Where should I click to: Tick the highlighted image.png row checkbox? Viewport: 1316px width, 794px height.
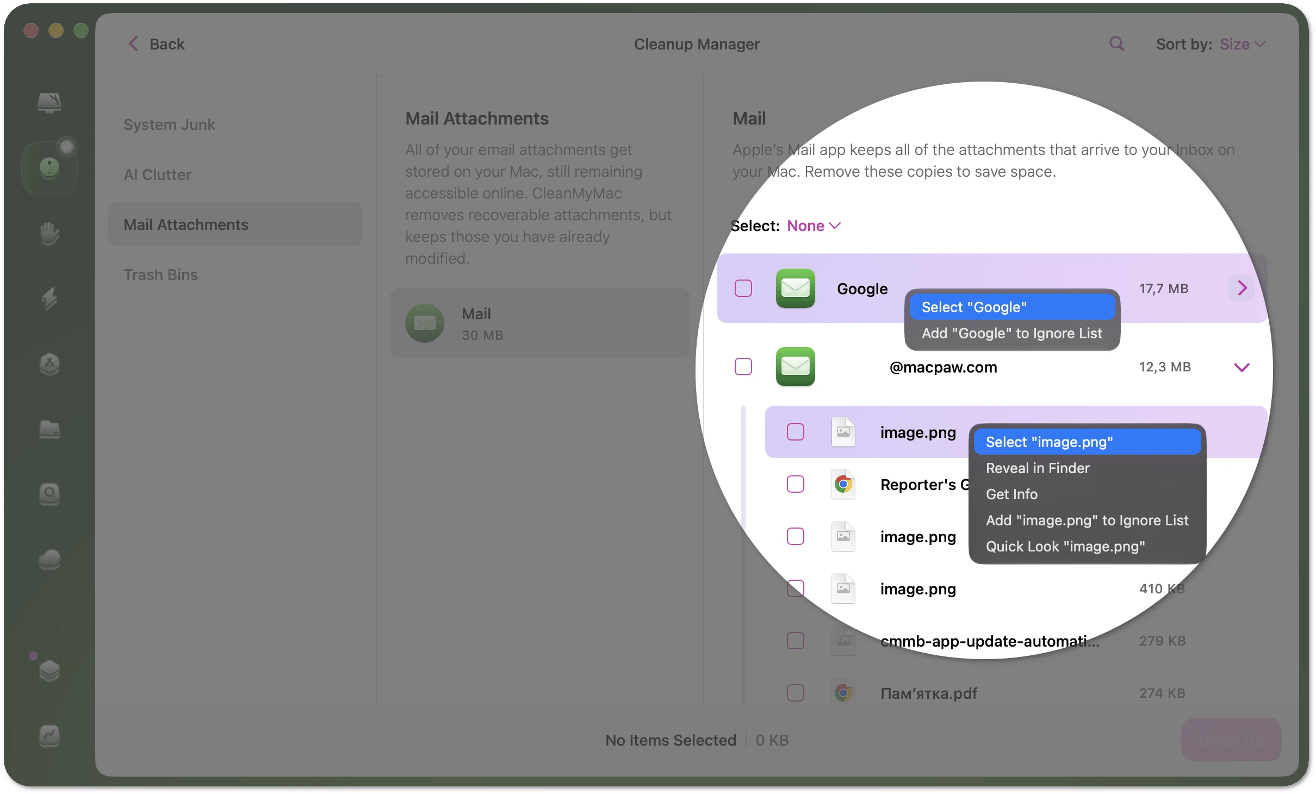pos(796,432)
